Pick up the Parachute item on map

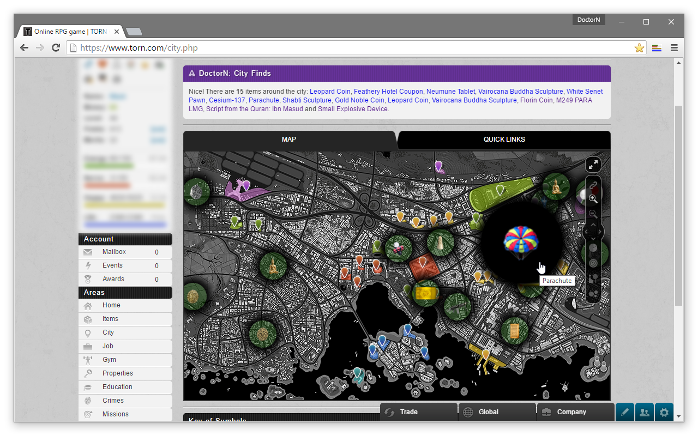click(x=521, y=242)
